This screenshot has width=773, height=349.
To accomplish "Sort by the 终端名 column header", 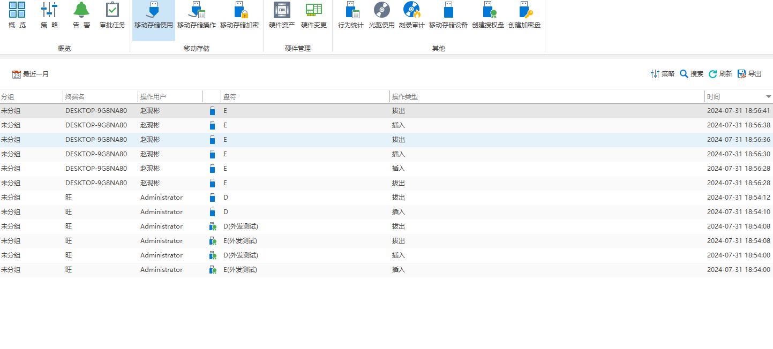I will tap(100, 97).
